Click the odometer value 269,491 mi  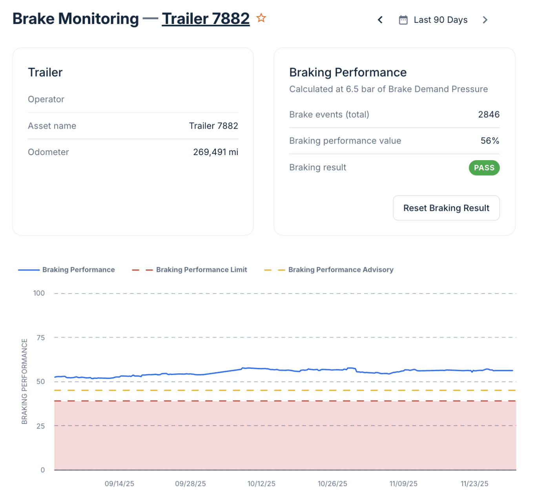[215, 152]
